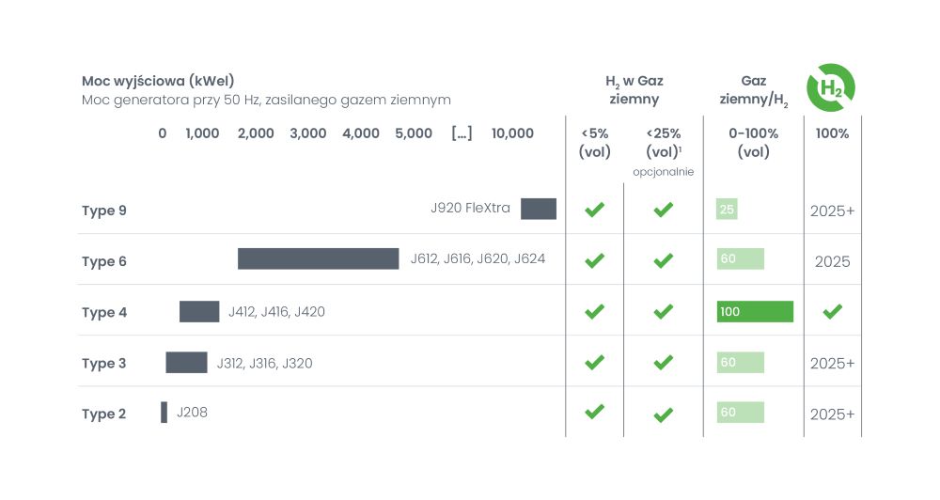Image resolution: width=940 pixels, height=500 pixels.
Task: Click Type 2 checkmark under <25% (vol)
Action: click(x=663, y=414)
